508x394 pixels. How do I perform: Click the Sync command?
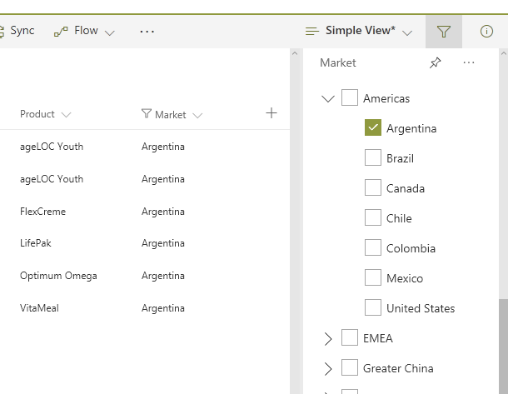click(20, 31)
